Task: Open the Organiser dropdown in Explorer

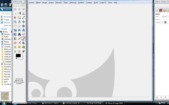Action: [x=6, y=9]
